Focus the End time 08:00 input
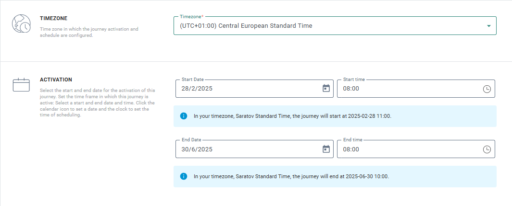The height and width of the screenshot is (206, 512). pyautogui.click(x=409, y=149)
